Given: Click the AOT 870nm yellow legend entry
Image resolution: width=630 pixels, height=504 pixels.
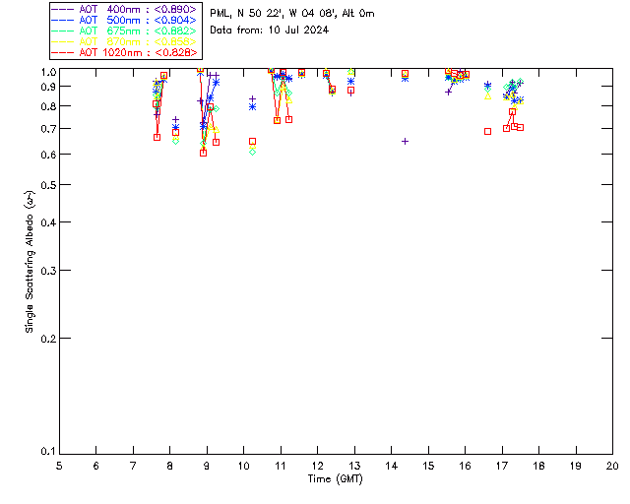Looking at the screenshot, I should [x=125, y=41].
